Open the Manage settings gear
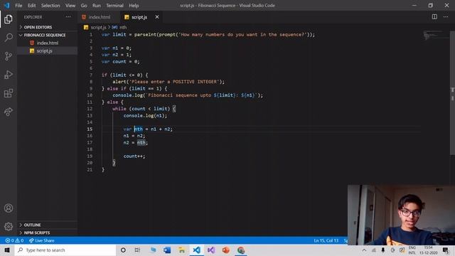 9,226
